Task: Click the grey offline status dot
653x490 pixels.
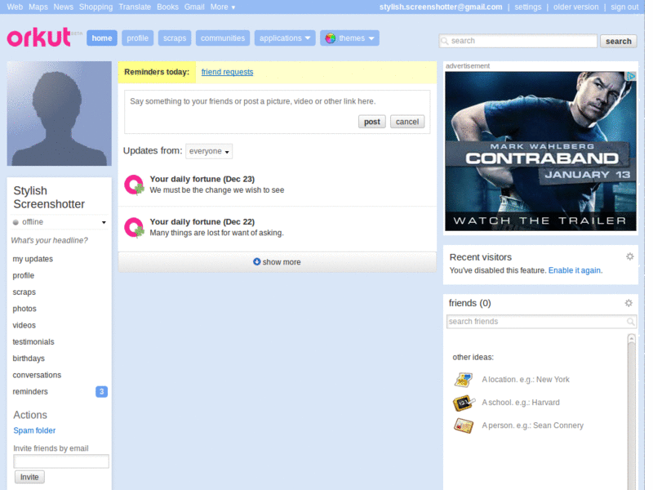Action: click(16, 222)
